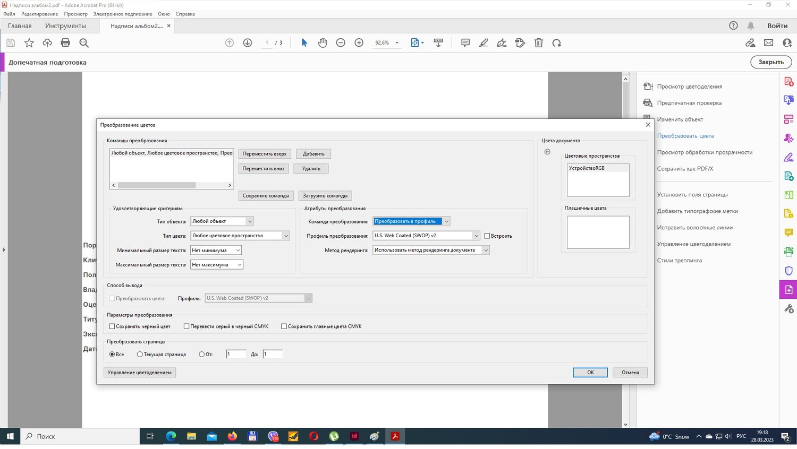This screenshot has width=797, height=449.
Task: Select the highlight text pen tool
Action: pyautogui.click(x=484, y=43)
